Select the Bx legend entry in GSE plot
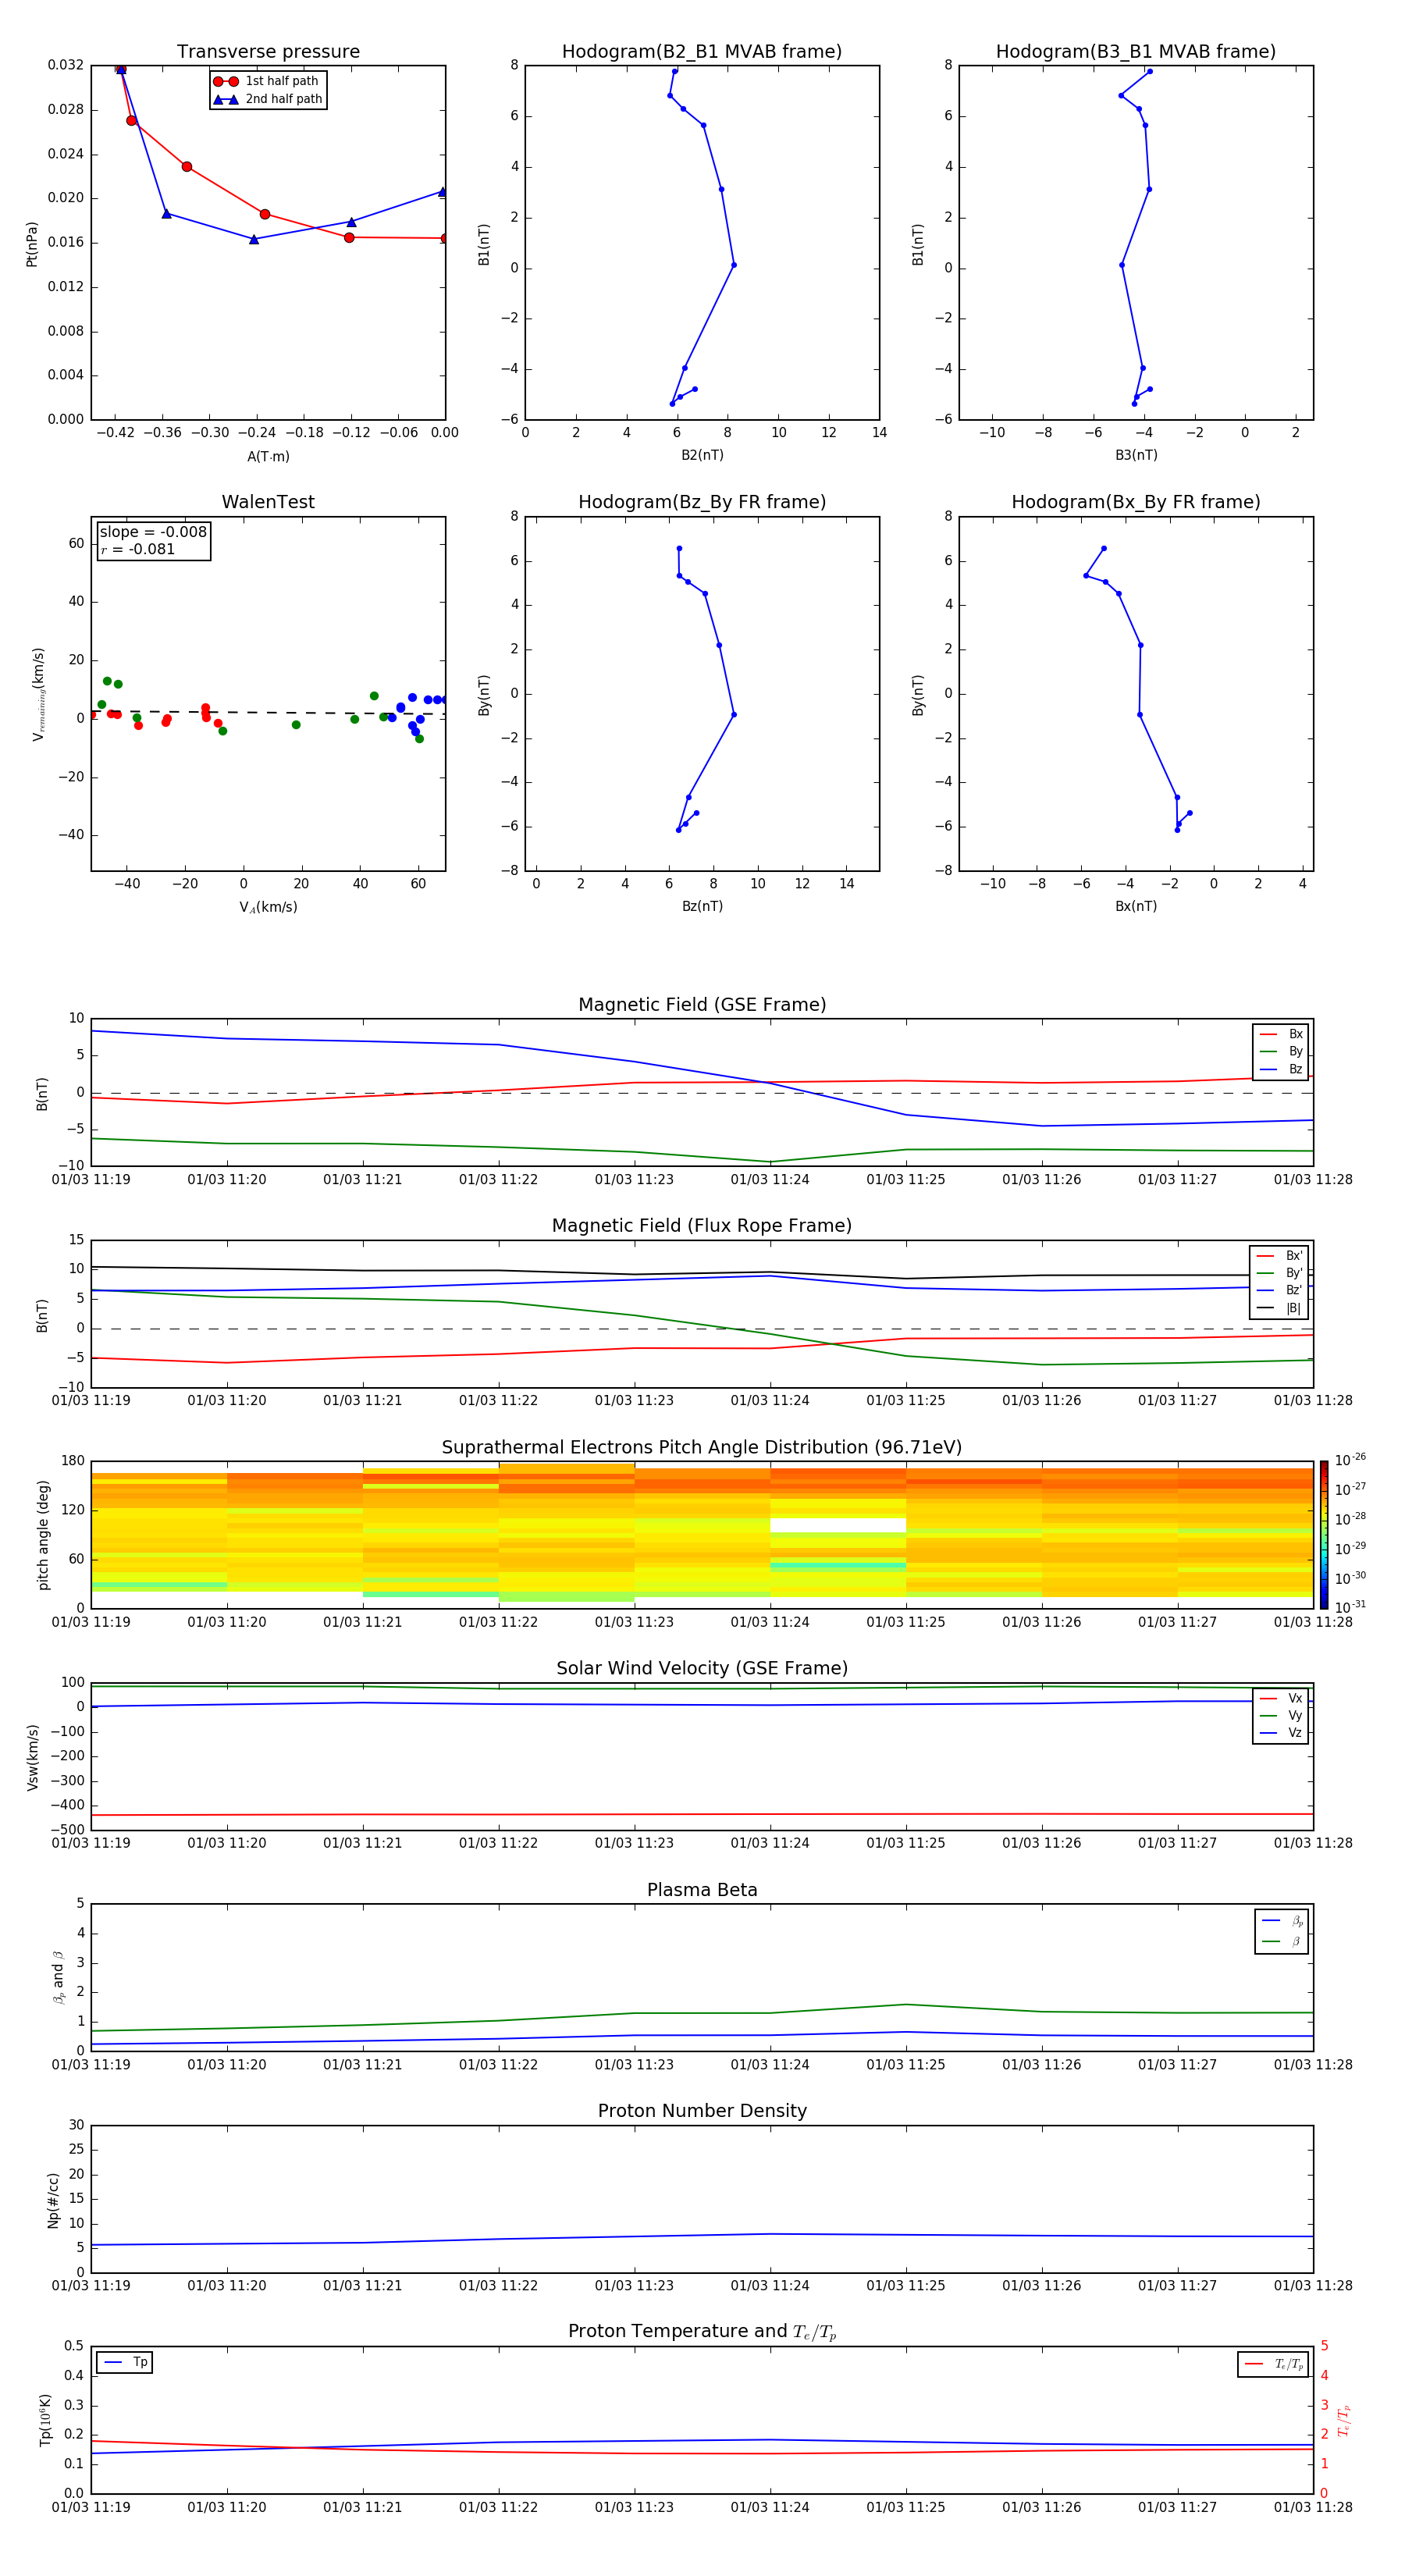 coord(1281,1034)
